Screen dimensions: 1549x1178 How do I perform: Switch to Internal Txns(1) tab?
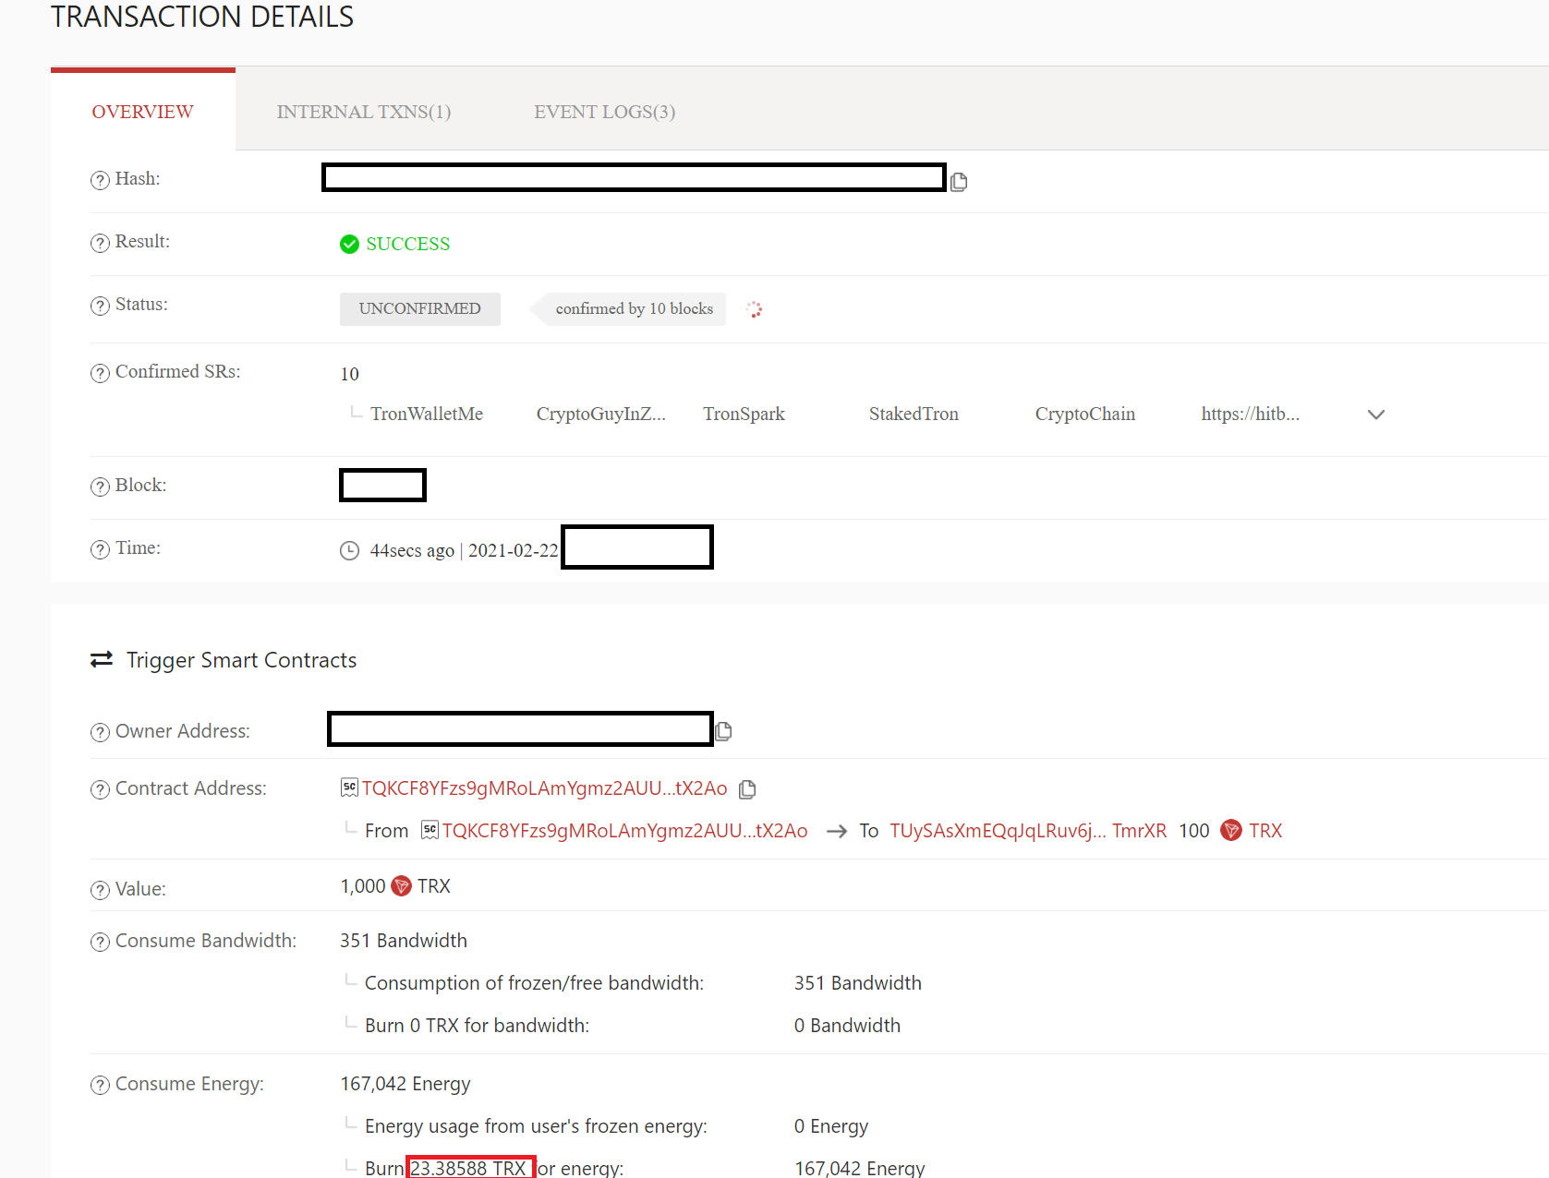(x=364, y=112)
